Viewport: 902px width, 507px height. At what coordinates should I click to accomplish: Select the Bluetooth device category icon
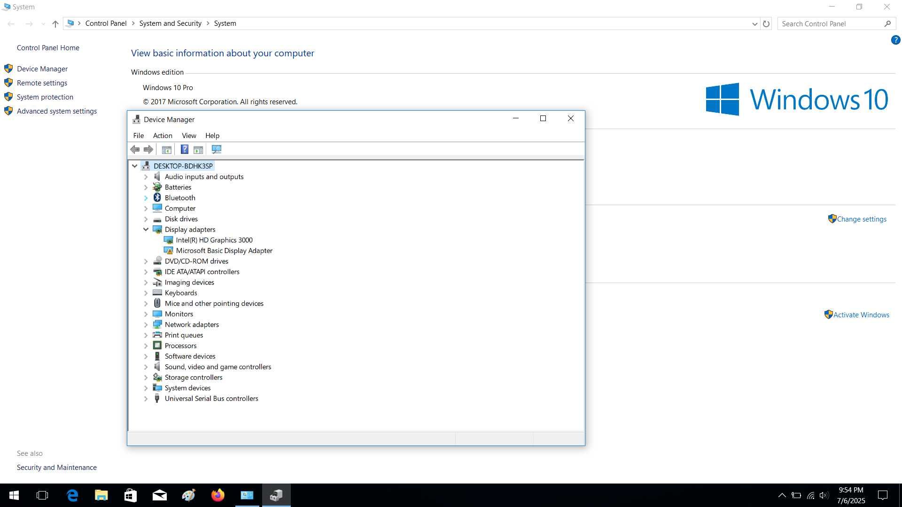157,198
